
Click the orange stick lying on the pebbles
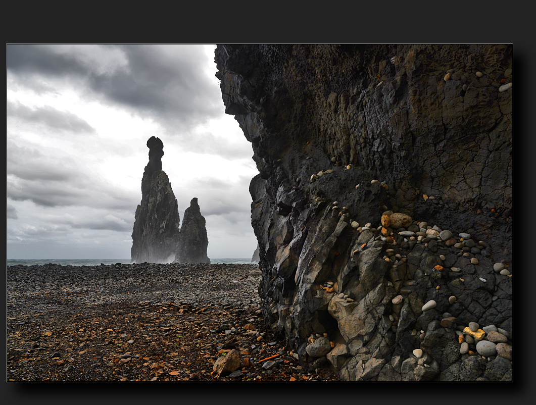[x=268, y=358]
